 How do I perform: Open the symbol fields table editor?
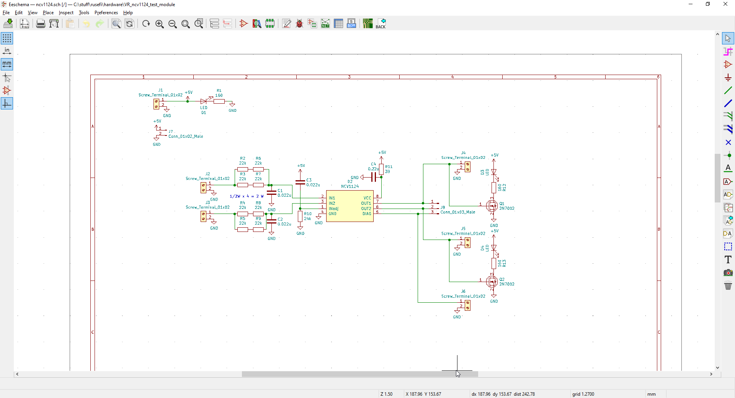pos(338,24)
